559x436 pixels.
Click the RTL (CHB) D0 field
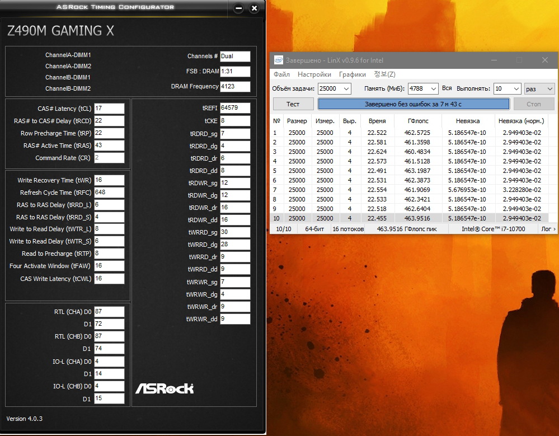point(109,336)
